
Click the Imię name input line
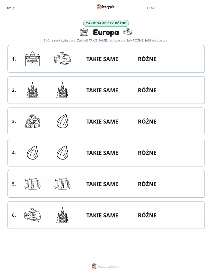[x=49, y=8]
